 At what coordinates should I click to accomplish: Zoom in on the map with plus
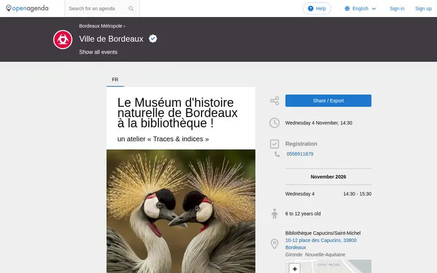[x=294, y=269]
